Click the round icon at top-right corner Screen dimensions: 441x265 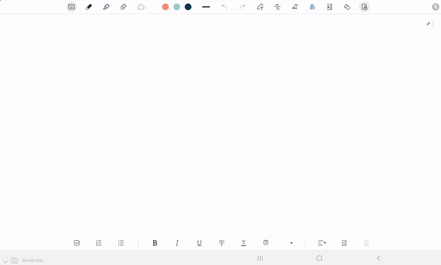436,7
